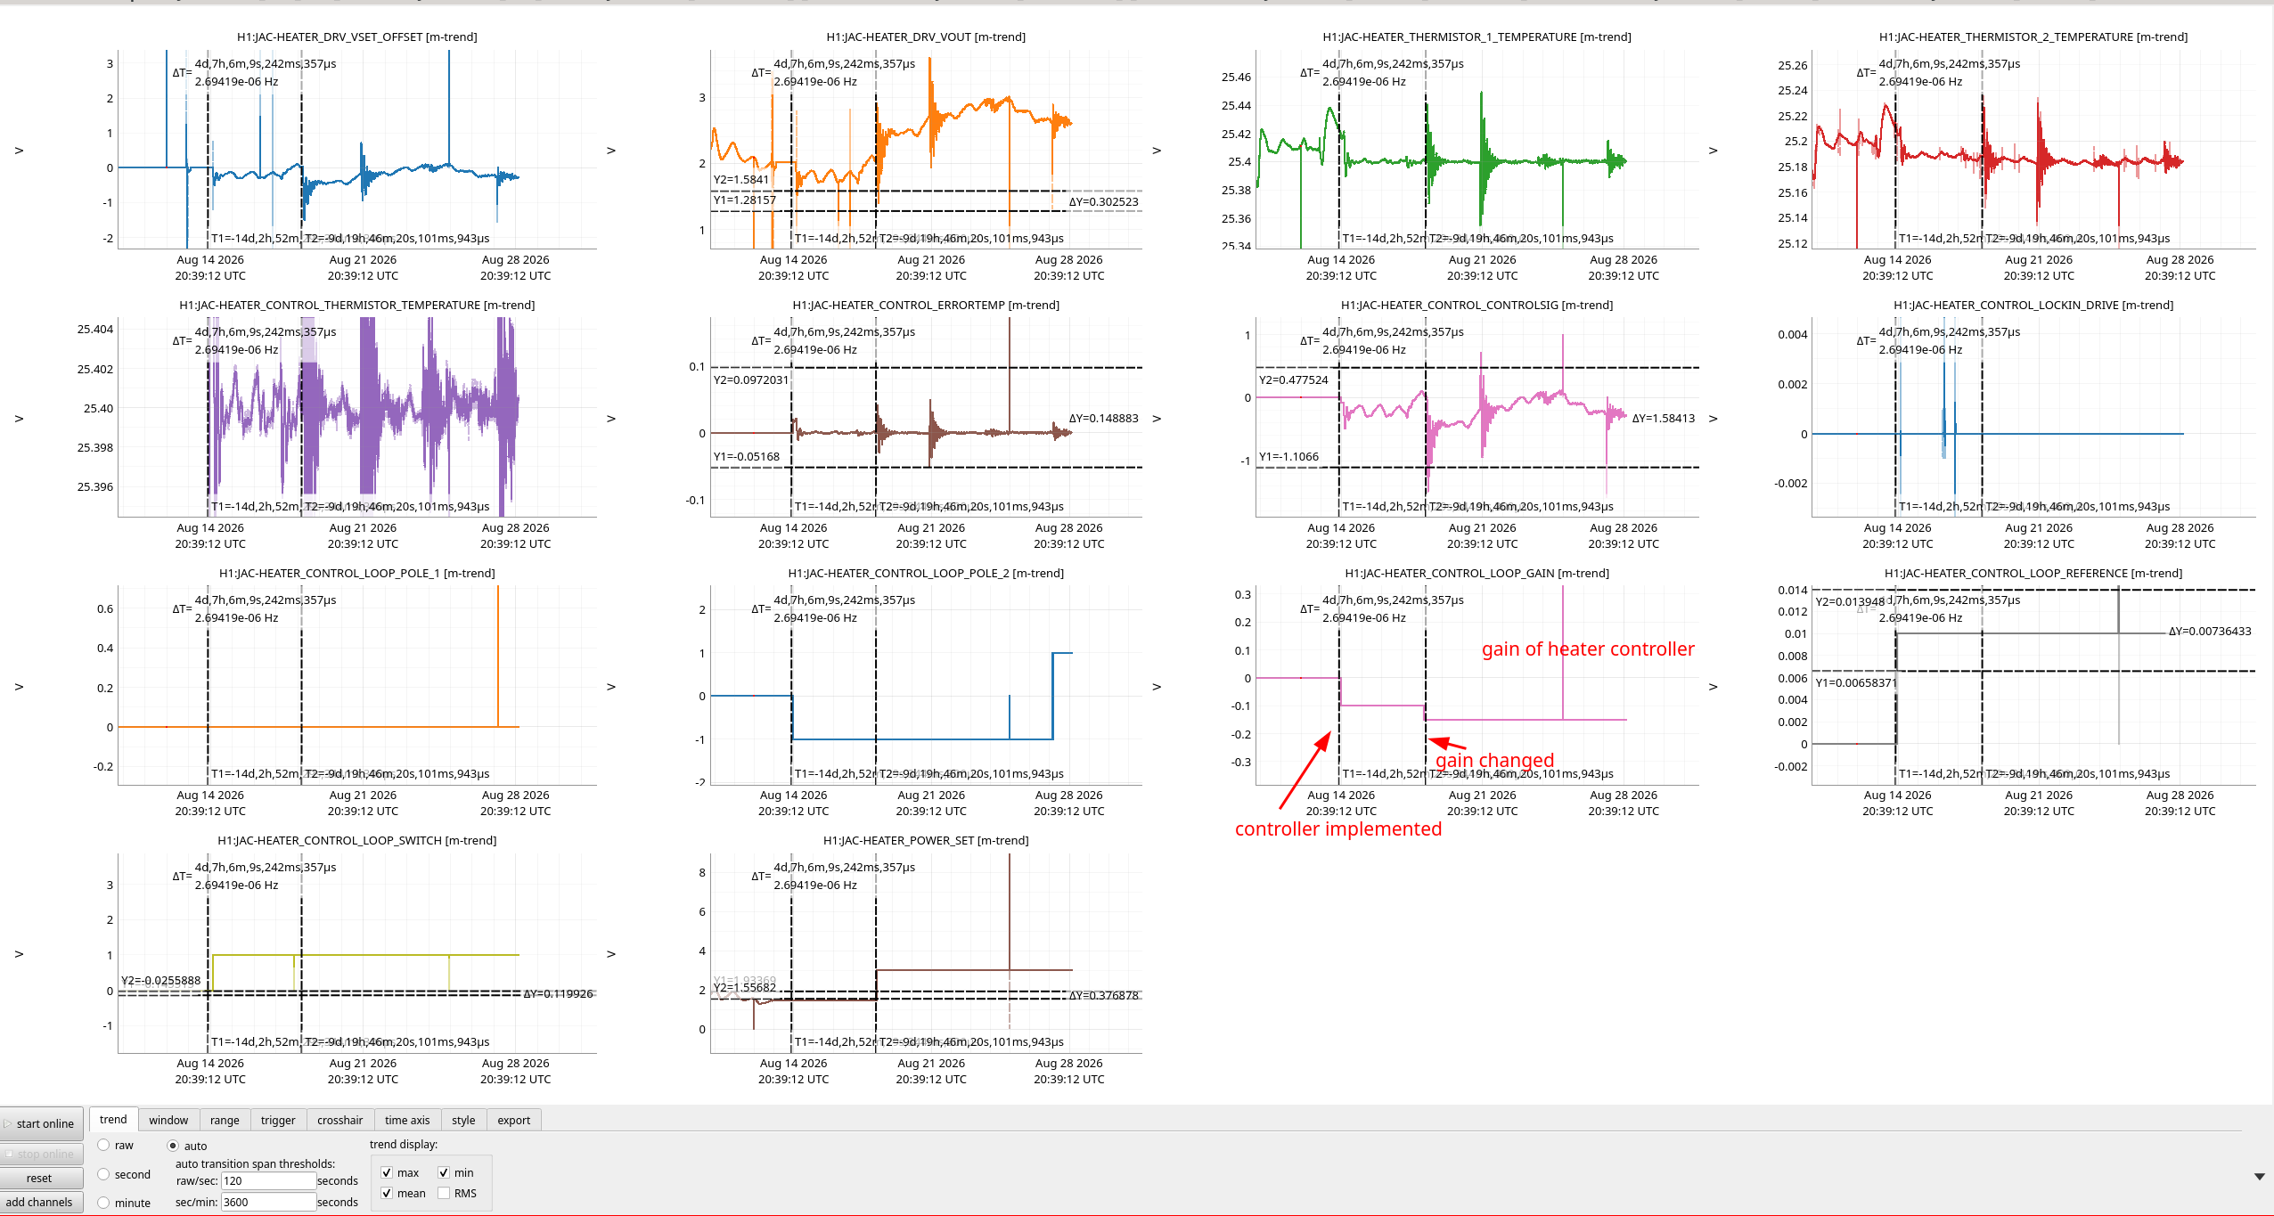Click the arrow right of THERMISTOR_1_TEMPERATURE plot
The height and width of the screenshot is (1216, 2274).
click(x=1713, y=151)
